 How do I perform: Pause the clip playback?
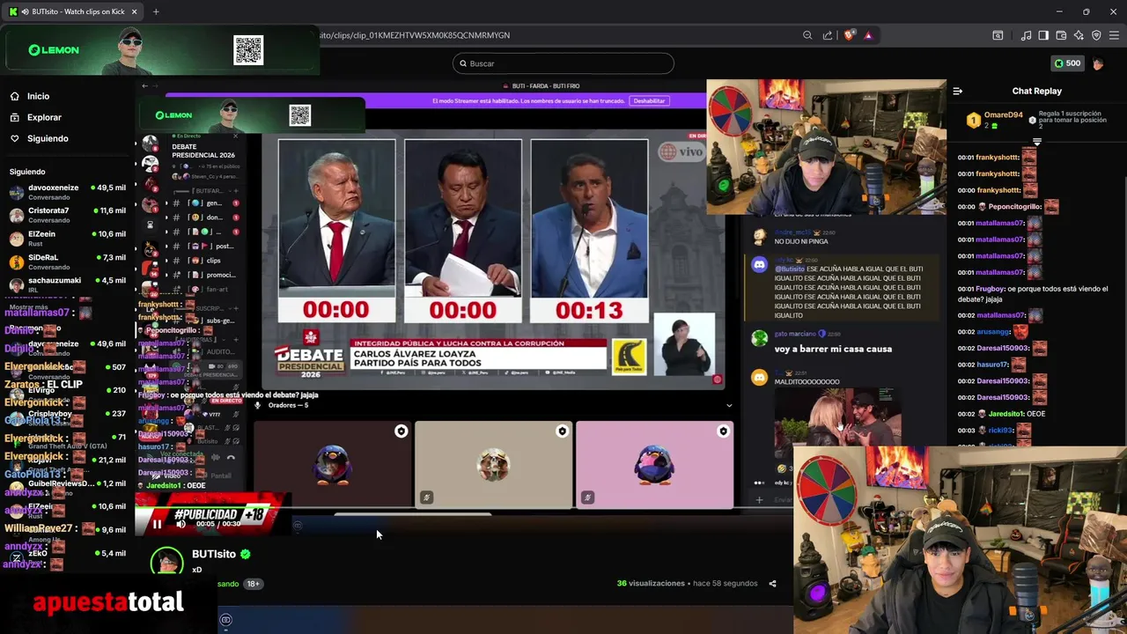click(157, 524)
